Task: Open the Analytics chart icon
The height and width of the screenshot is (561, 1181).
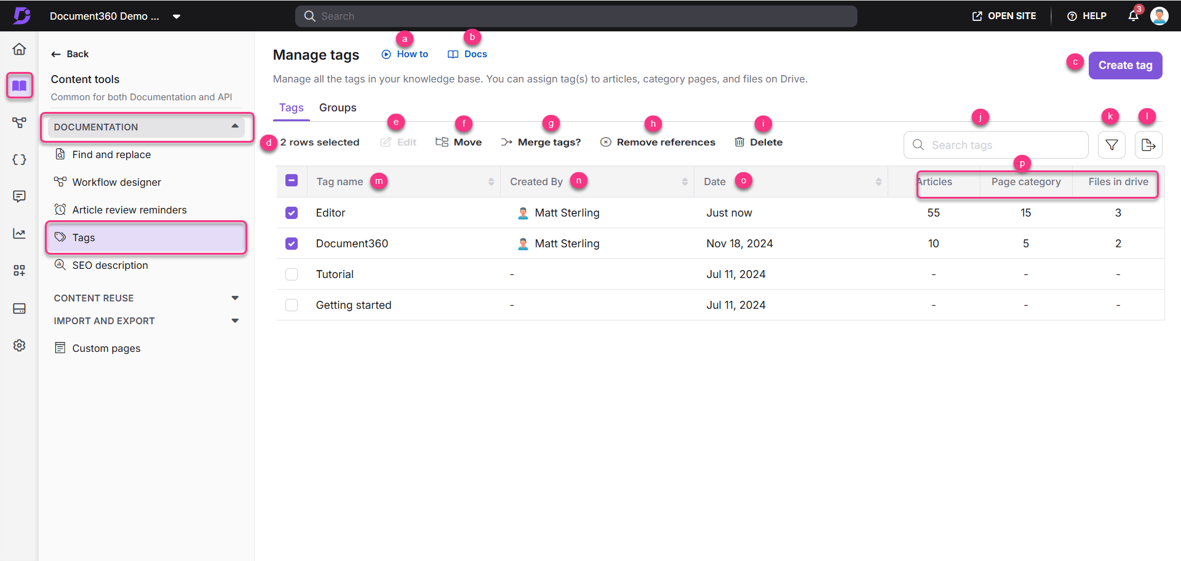Action: coord(19,233)
